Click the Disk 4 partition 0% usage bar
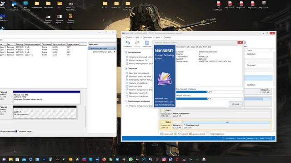291x163 pixels. click(227, 122)
